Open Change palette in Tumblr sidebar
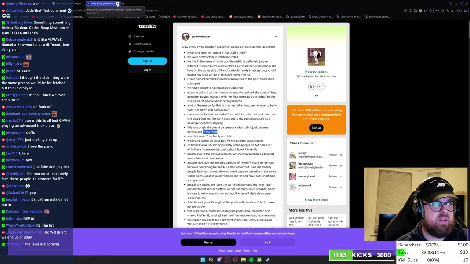The image size is (470, 264). click(x=143, y=51)
